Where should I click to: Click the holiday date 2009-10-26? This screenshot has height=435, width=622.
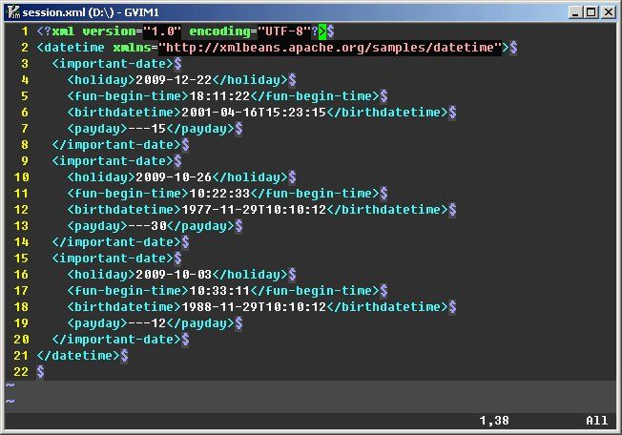tap(174, 177)
